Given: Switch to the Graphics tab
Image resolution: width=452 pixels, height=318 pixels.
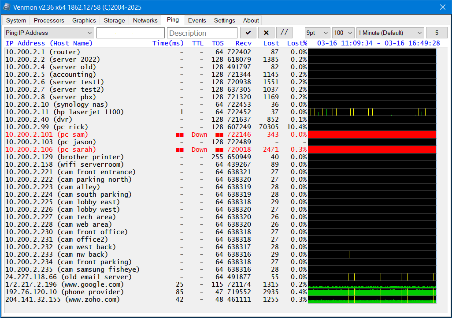Looking at the screenshot, I should coord(84,20).
